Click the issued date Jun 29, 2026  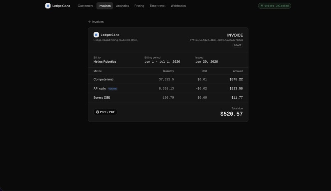tap(207, 62)
